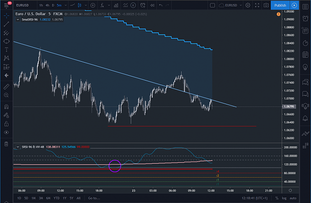Hide all drawings with the eye icon
This screenshot has height=203, width=311.
6,132
